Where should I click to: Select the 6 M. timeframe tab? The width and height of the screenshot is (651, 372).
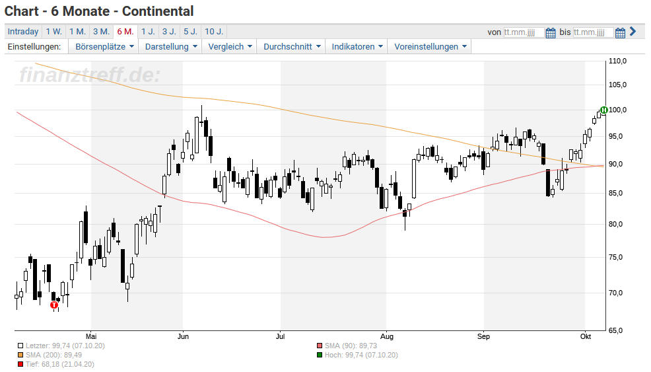125,32
